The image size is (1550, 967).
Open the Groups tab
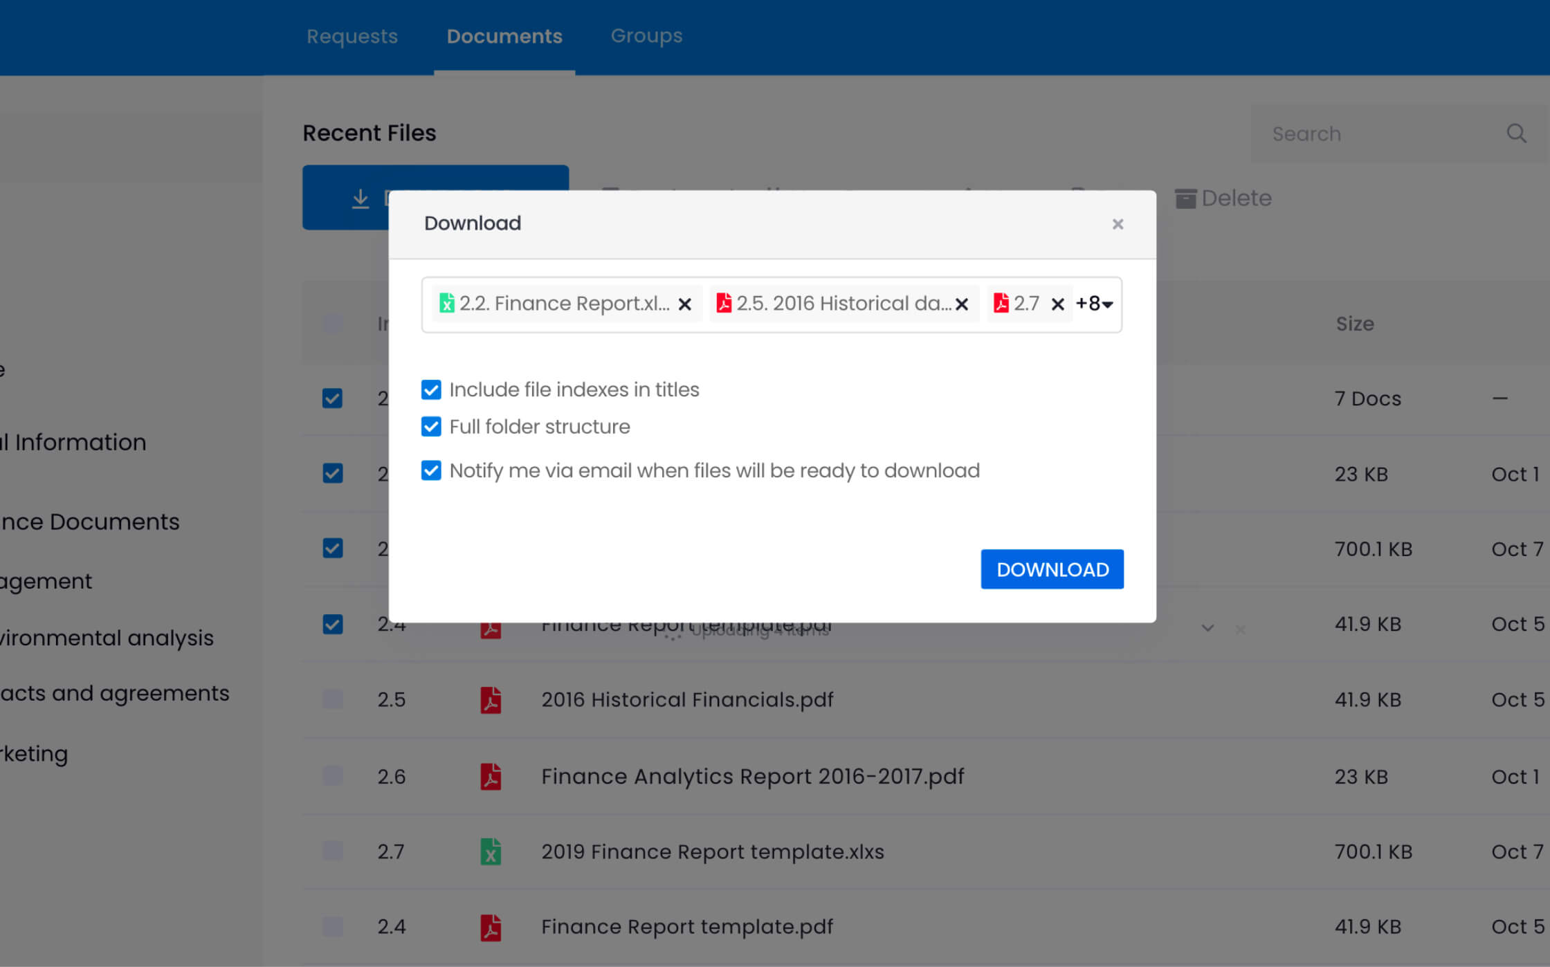tap(646, 36)
